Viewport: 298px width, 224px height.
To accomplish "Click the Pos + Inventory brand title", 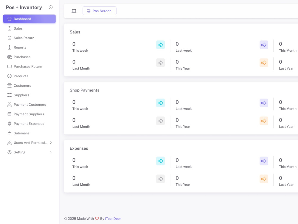I will click(24, 7).
